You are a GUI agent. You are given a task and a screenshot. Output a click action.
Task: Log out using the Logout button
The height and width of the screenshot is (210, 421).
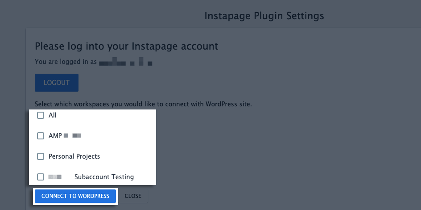57,83
